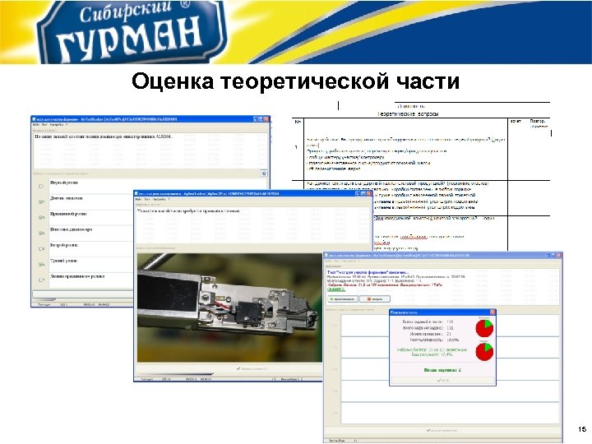Image resolution: width=592 pixels, height=444 pixels.
Task: Click the OK button in the results dialog
Action: coord(442,380)
